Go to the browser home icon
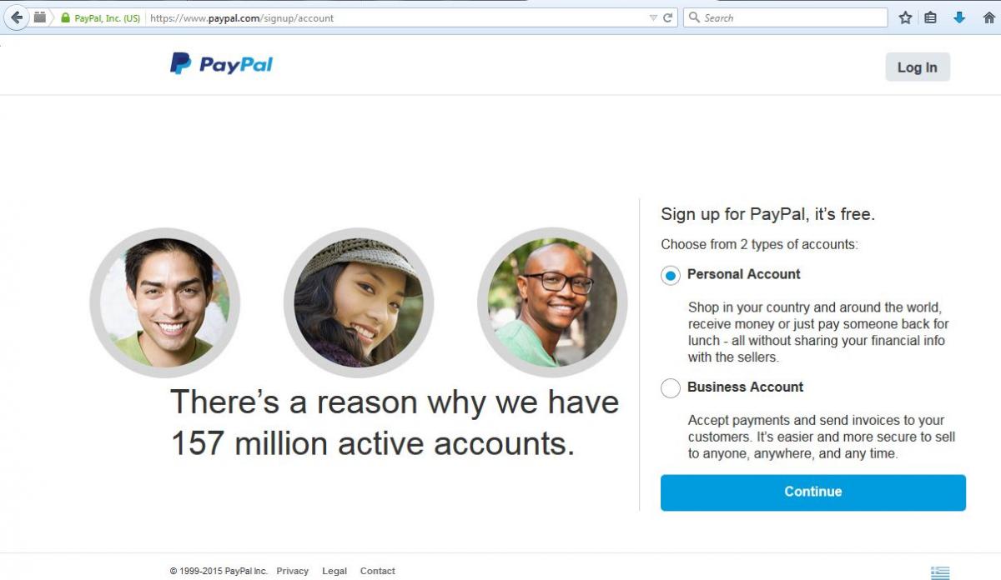Viewport: 1001px width, 580px height. (989, 17)
